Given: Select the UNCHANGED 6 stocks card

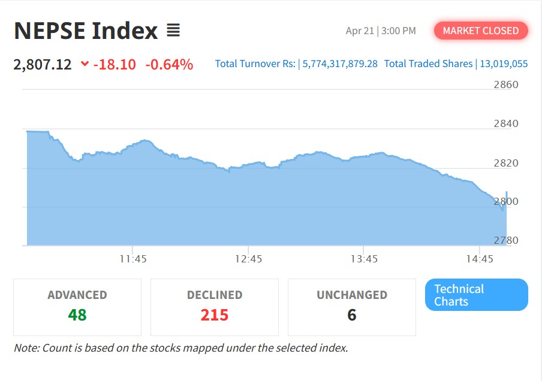Looking at the screenshot, I should [352, 306].
